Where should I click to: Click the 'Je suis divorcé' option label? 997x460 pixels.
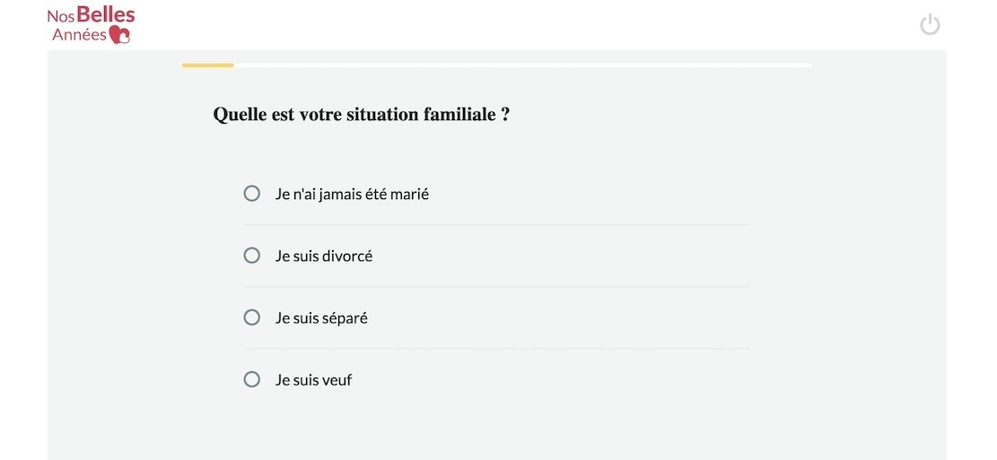(x=324, y=256)
